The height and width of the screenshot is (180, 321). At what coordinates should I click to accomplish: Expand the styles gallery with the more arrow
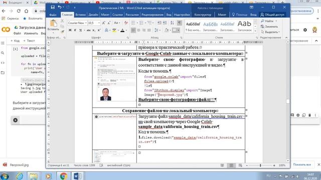(x=255, y=31)
